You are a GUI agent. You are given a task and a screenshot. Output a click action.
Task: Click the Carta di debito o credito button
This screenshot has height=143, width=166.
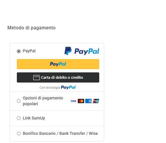(58, 77)
